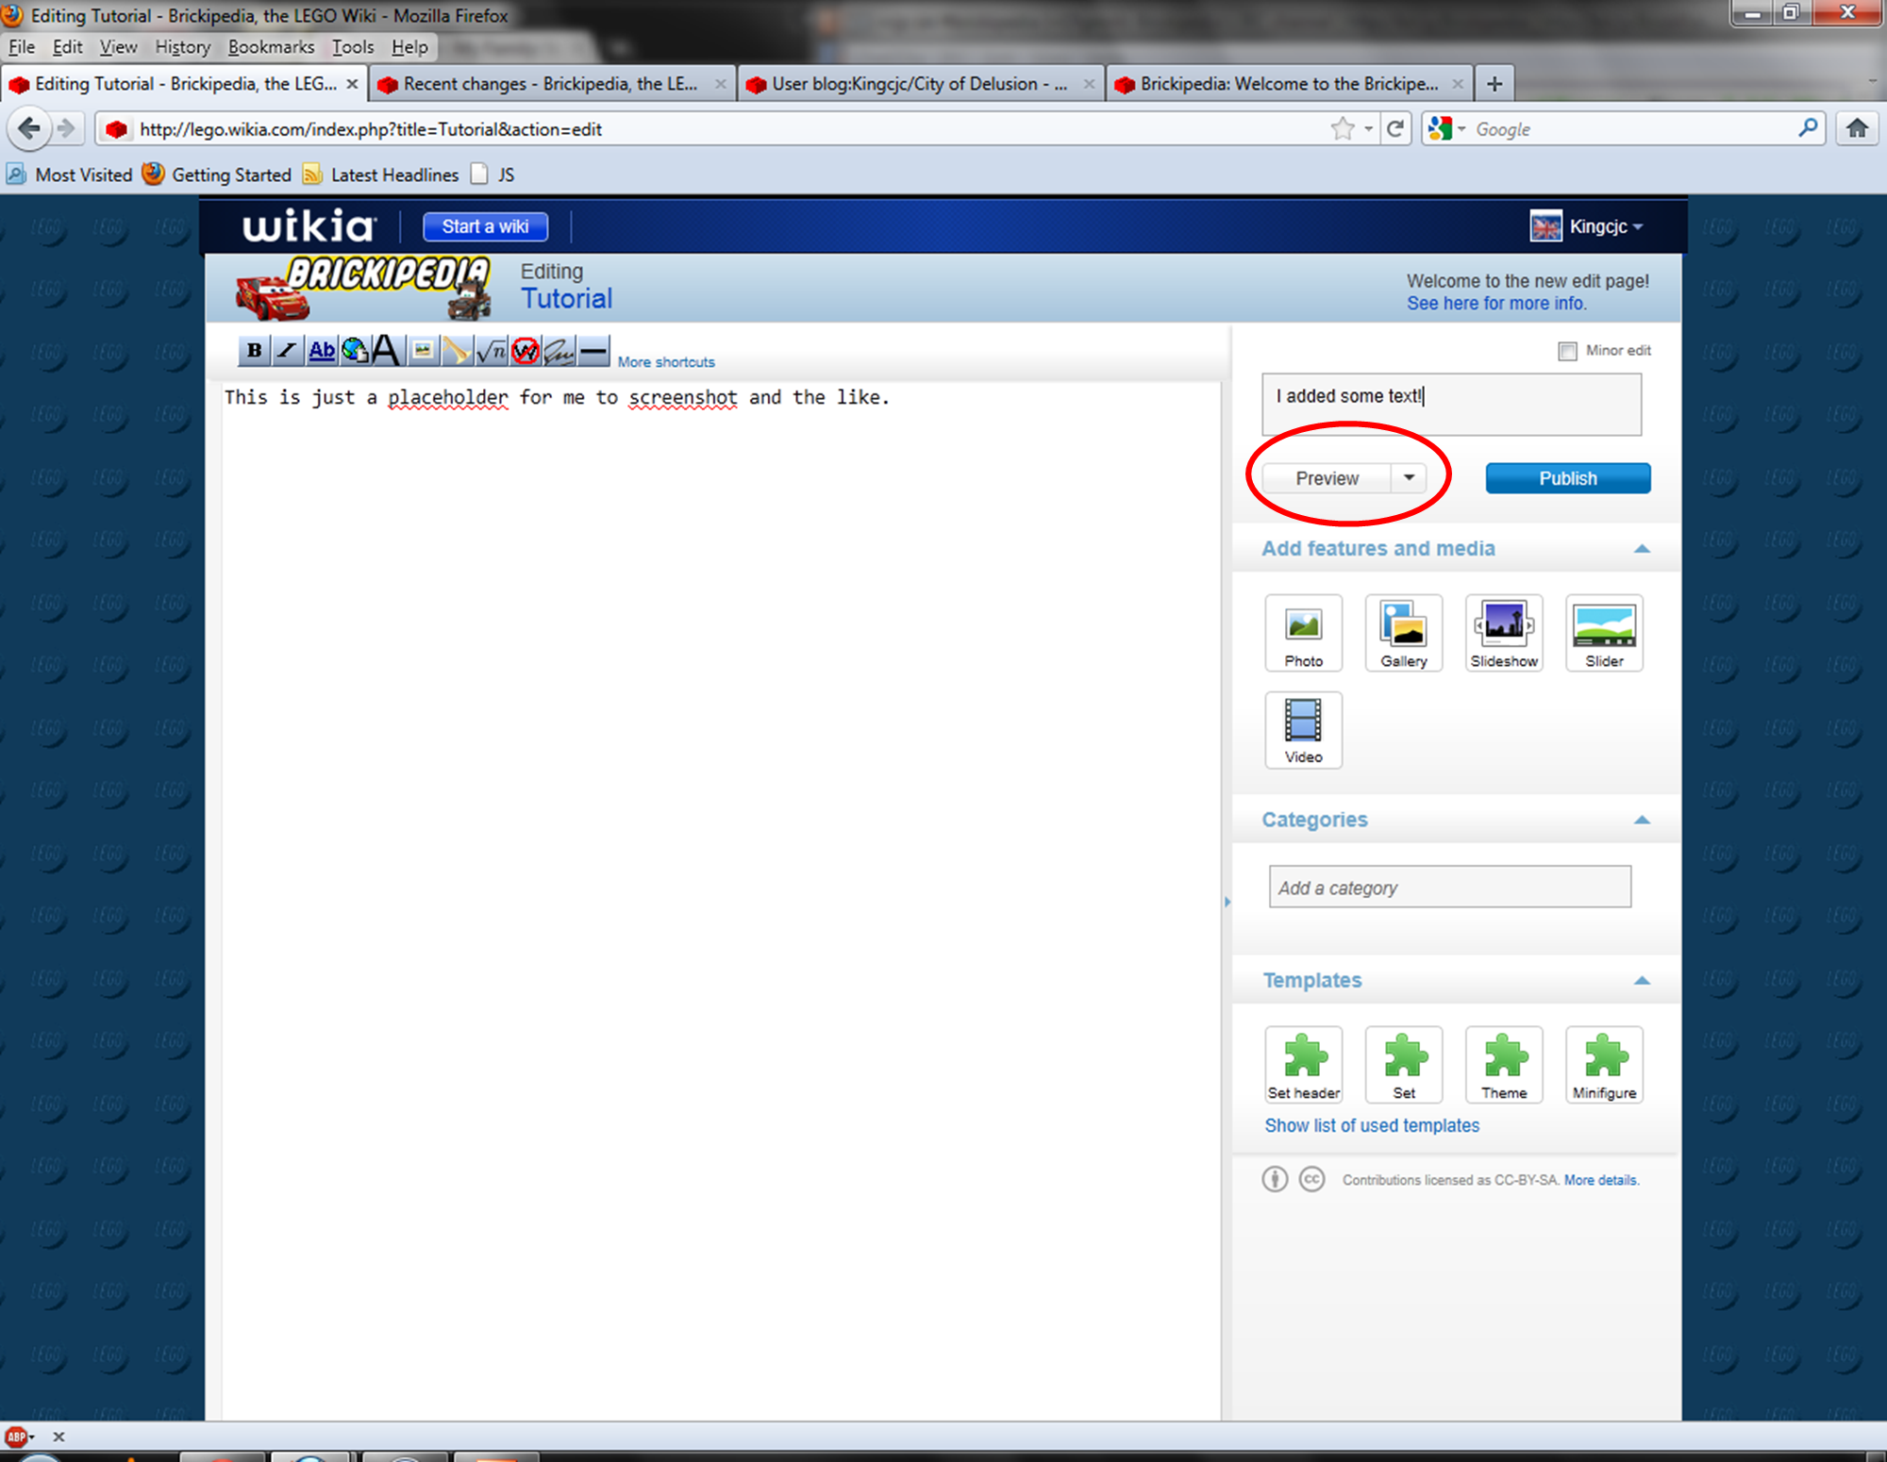The image size is (1887, 1462).
Task: Click the nowiki ignore formatting icon
Action: coord(526,351)
